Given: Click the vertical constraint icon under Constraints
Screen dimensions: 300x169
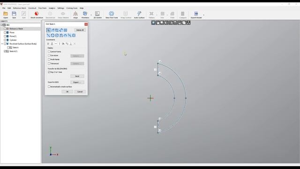Looking at the screenshot, I should [x=60, y=44].
